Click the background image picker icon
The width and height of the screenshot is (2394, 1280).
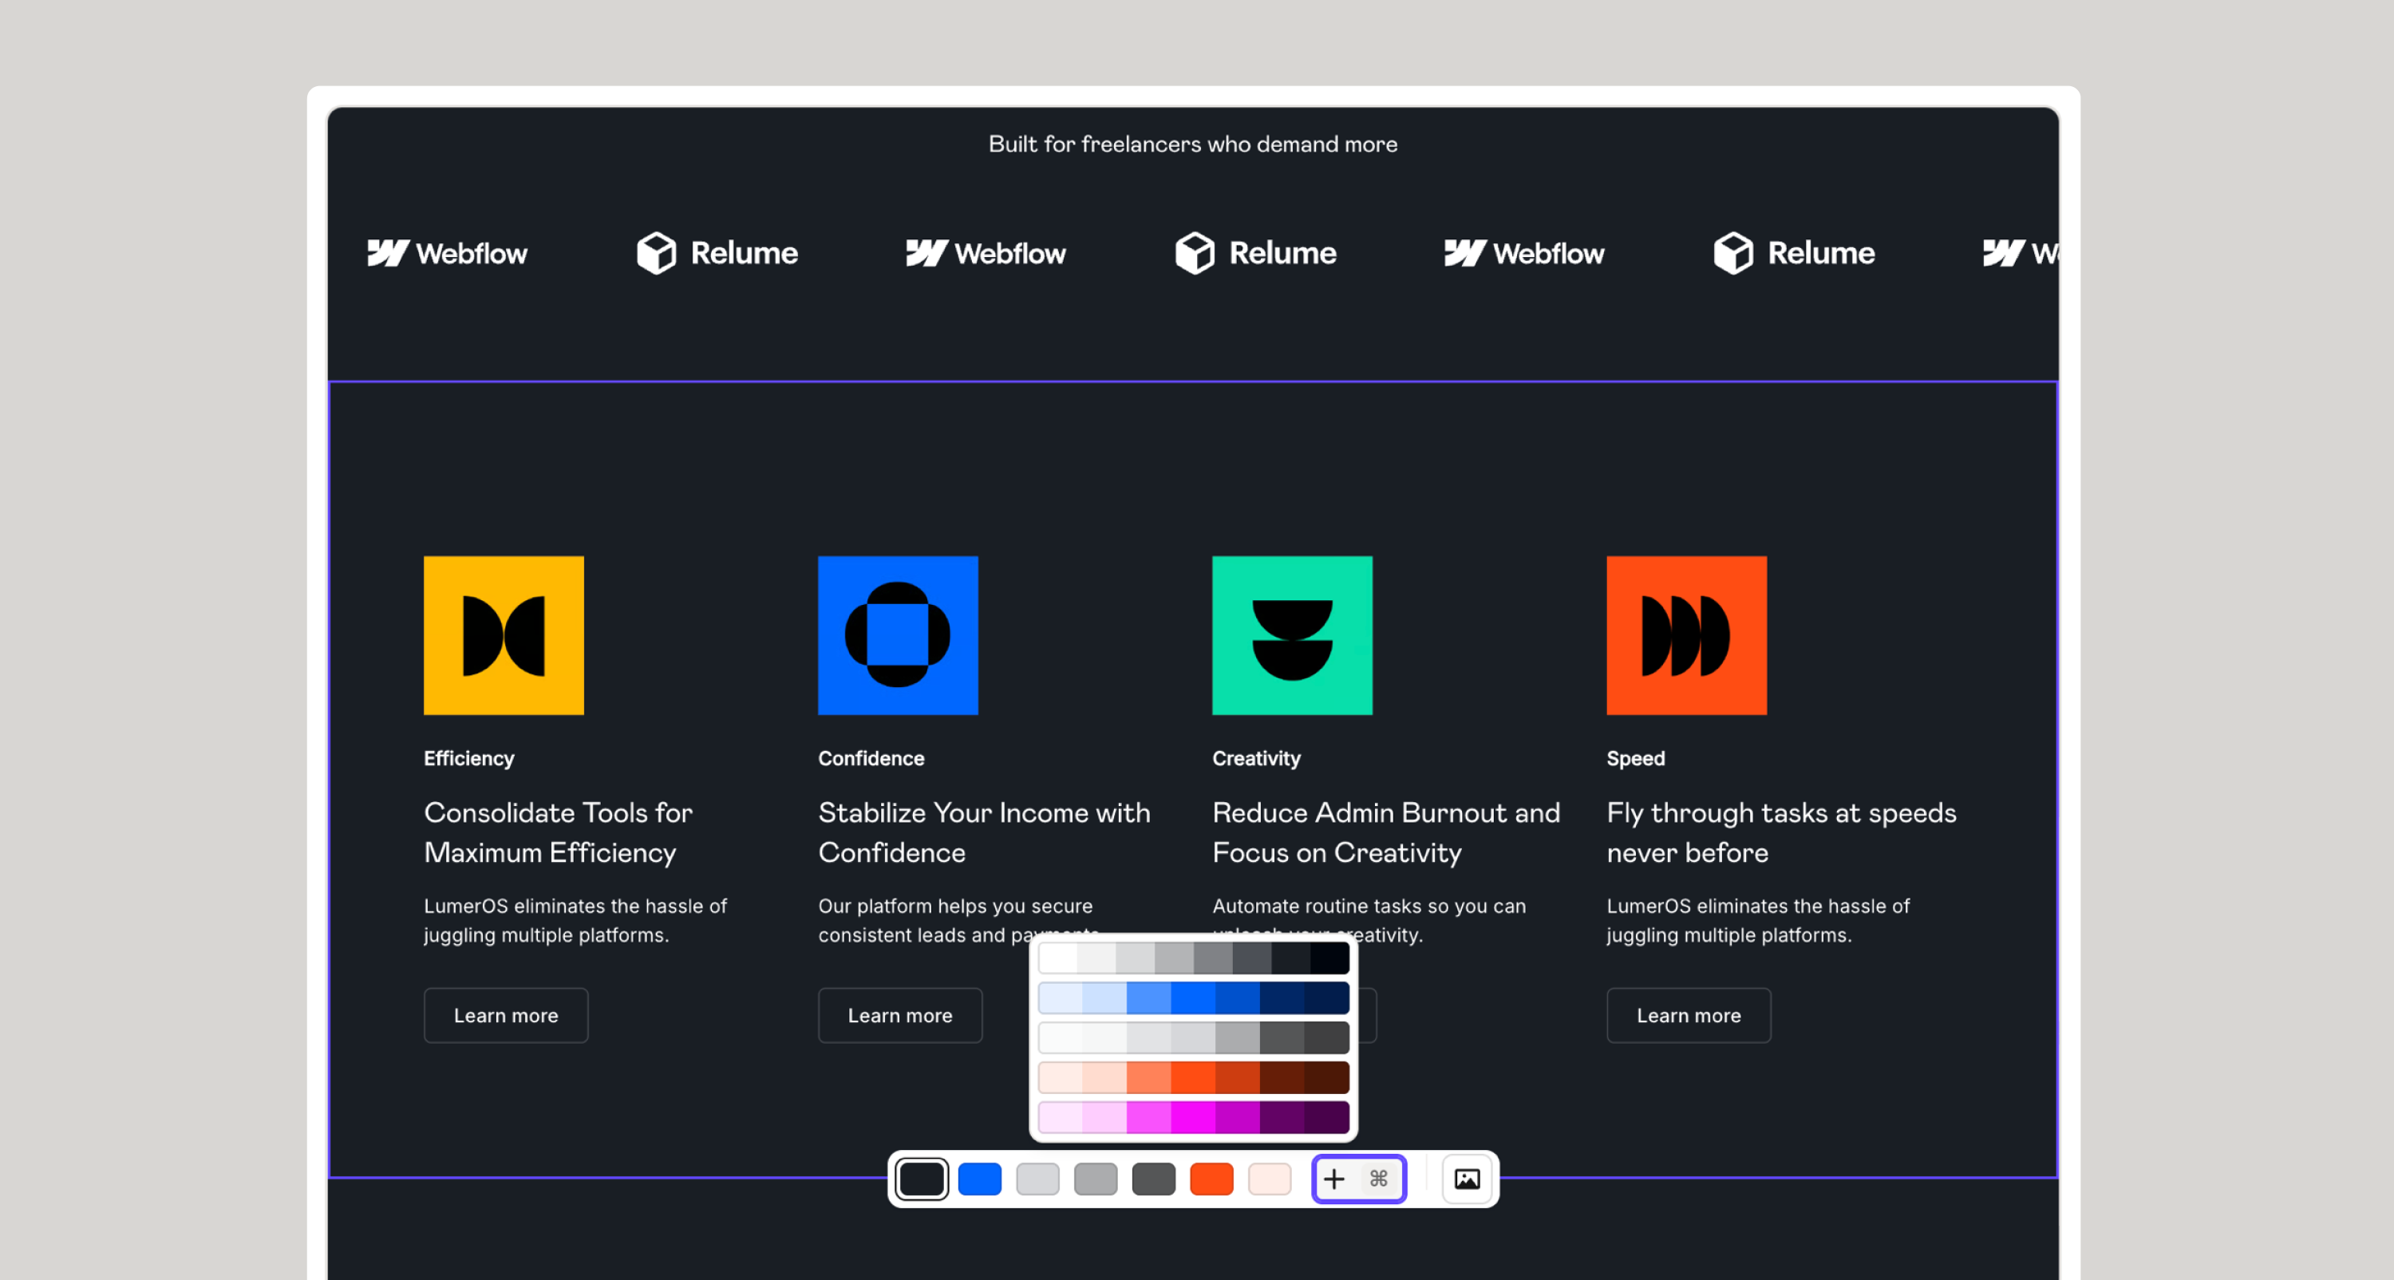point(1466,1179)
